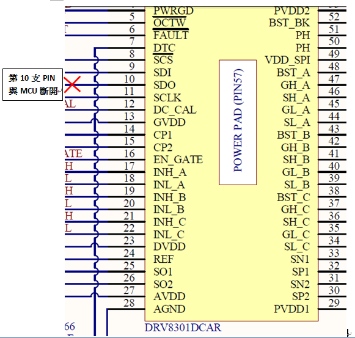Select the DC_CAL pin label
This screenshot has height=338, width=355.
click(175, 110)
